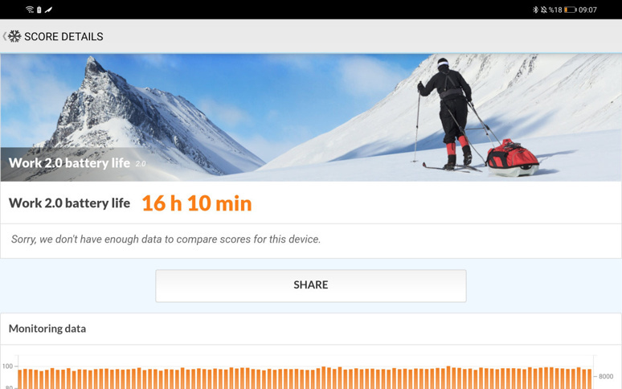Image resolution: width=622 pixels, height=389 pixels.
Task: Tap the mountain skier banner image
Action: pos(311,117)
